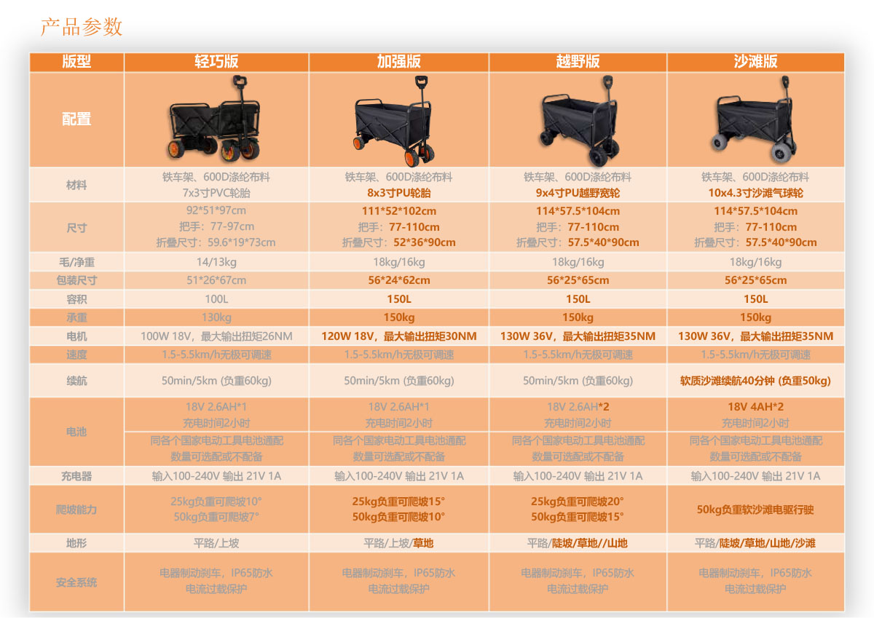
Task: Click the 安全系统 row label
Action: (76, 582)
